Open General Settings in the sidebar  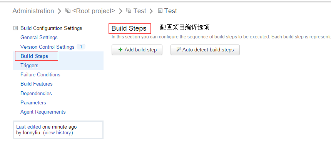click(x=39, y=38)
